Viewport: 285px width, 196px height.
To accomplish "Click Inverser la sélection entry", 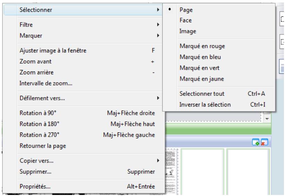I will pyautogui.click(x=219, y=104).
